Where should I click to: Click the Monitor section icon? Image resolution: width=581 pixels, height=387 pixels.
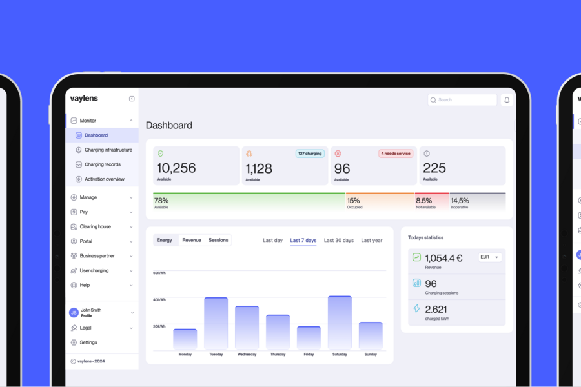[x=74, y=121]
